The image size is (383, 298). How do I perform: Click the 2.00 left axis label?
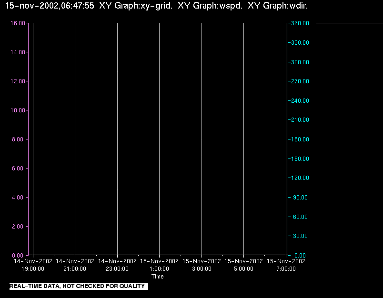18,227
